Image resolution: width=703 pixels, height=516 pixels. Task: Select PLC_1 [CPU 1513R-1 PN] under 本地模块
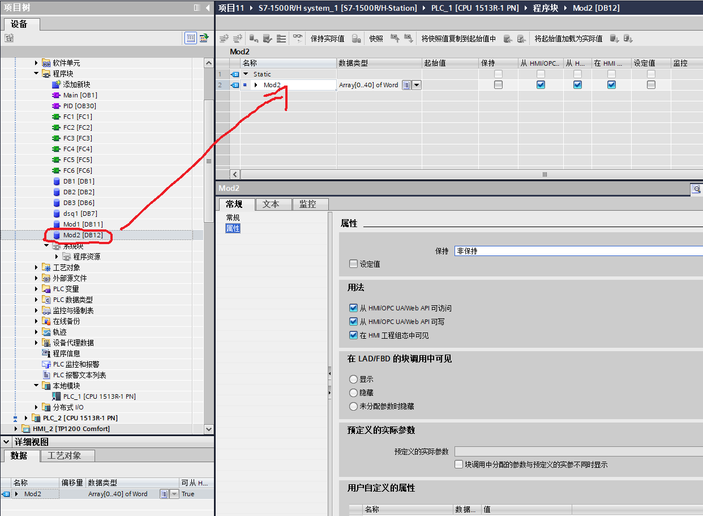98,396
